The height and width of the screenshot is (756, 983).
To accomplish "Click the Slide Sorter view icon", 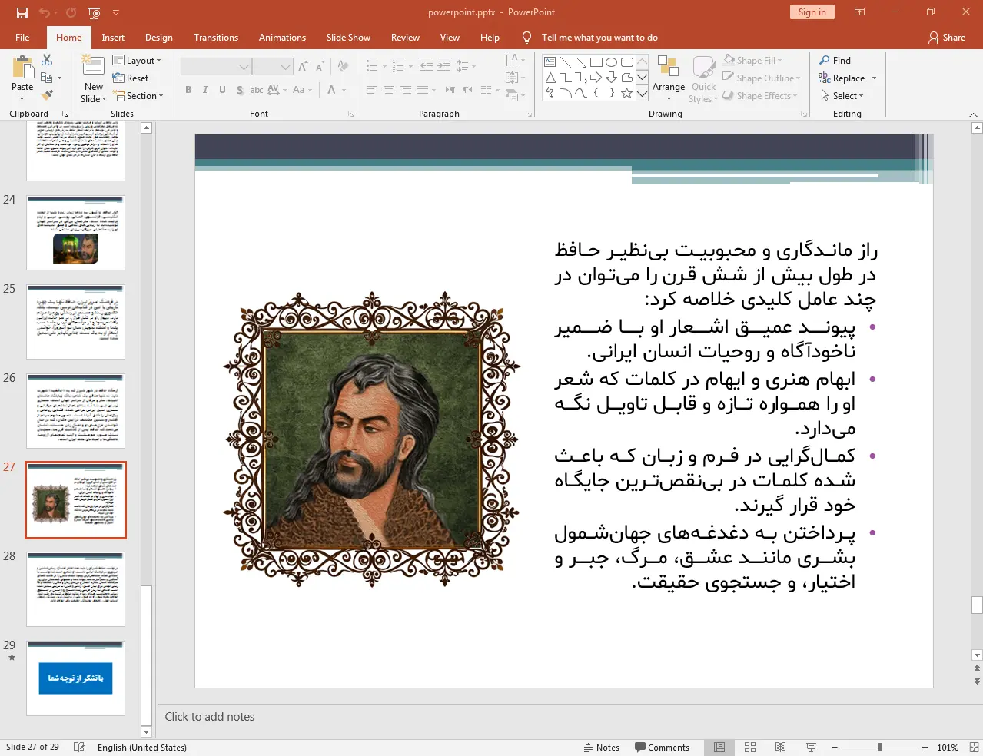I will click(x=750, y=748).
